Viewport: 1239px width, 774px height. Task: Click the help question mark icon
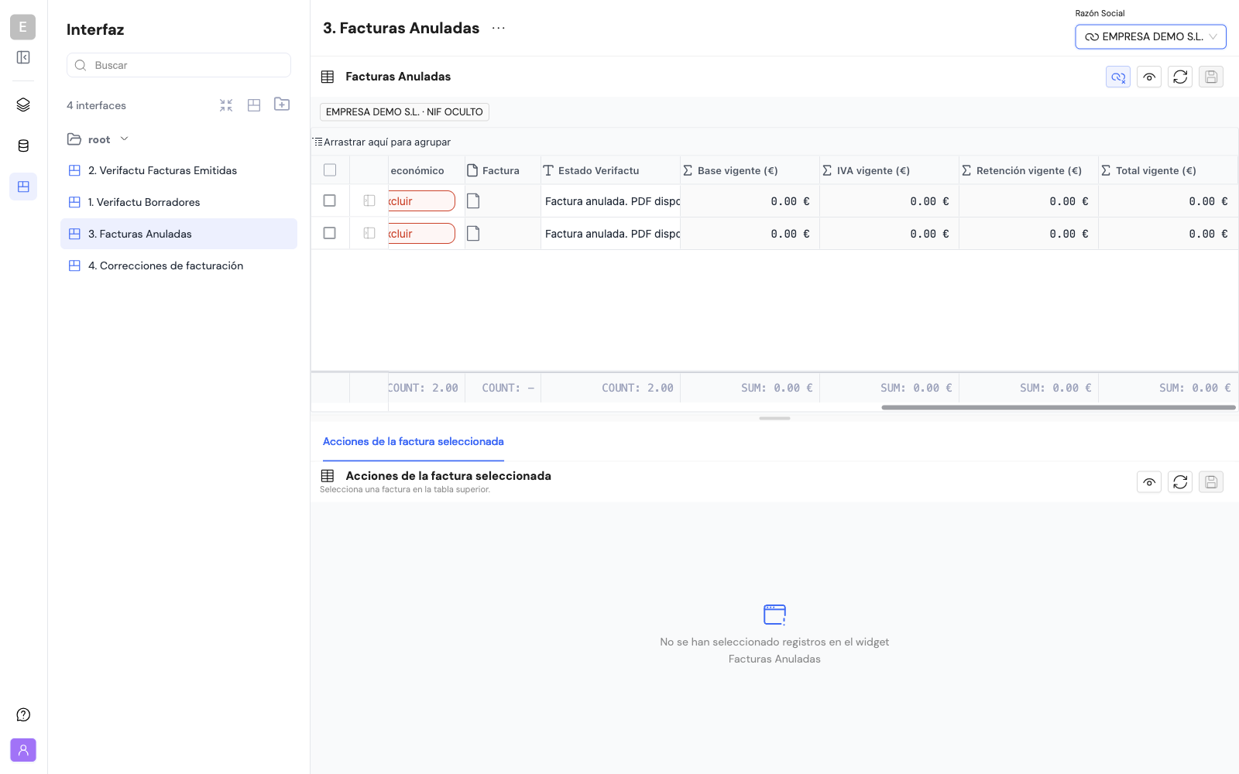point(23,714)
